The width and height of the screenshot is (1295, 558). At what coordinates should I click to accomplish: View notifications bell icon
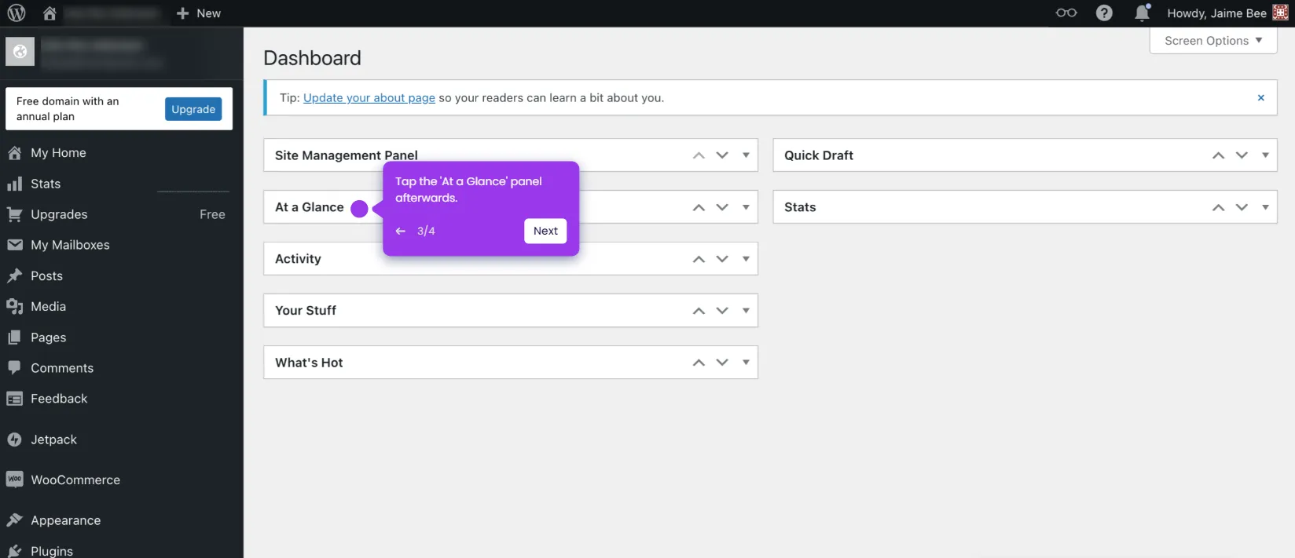tap(1142, 13)
